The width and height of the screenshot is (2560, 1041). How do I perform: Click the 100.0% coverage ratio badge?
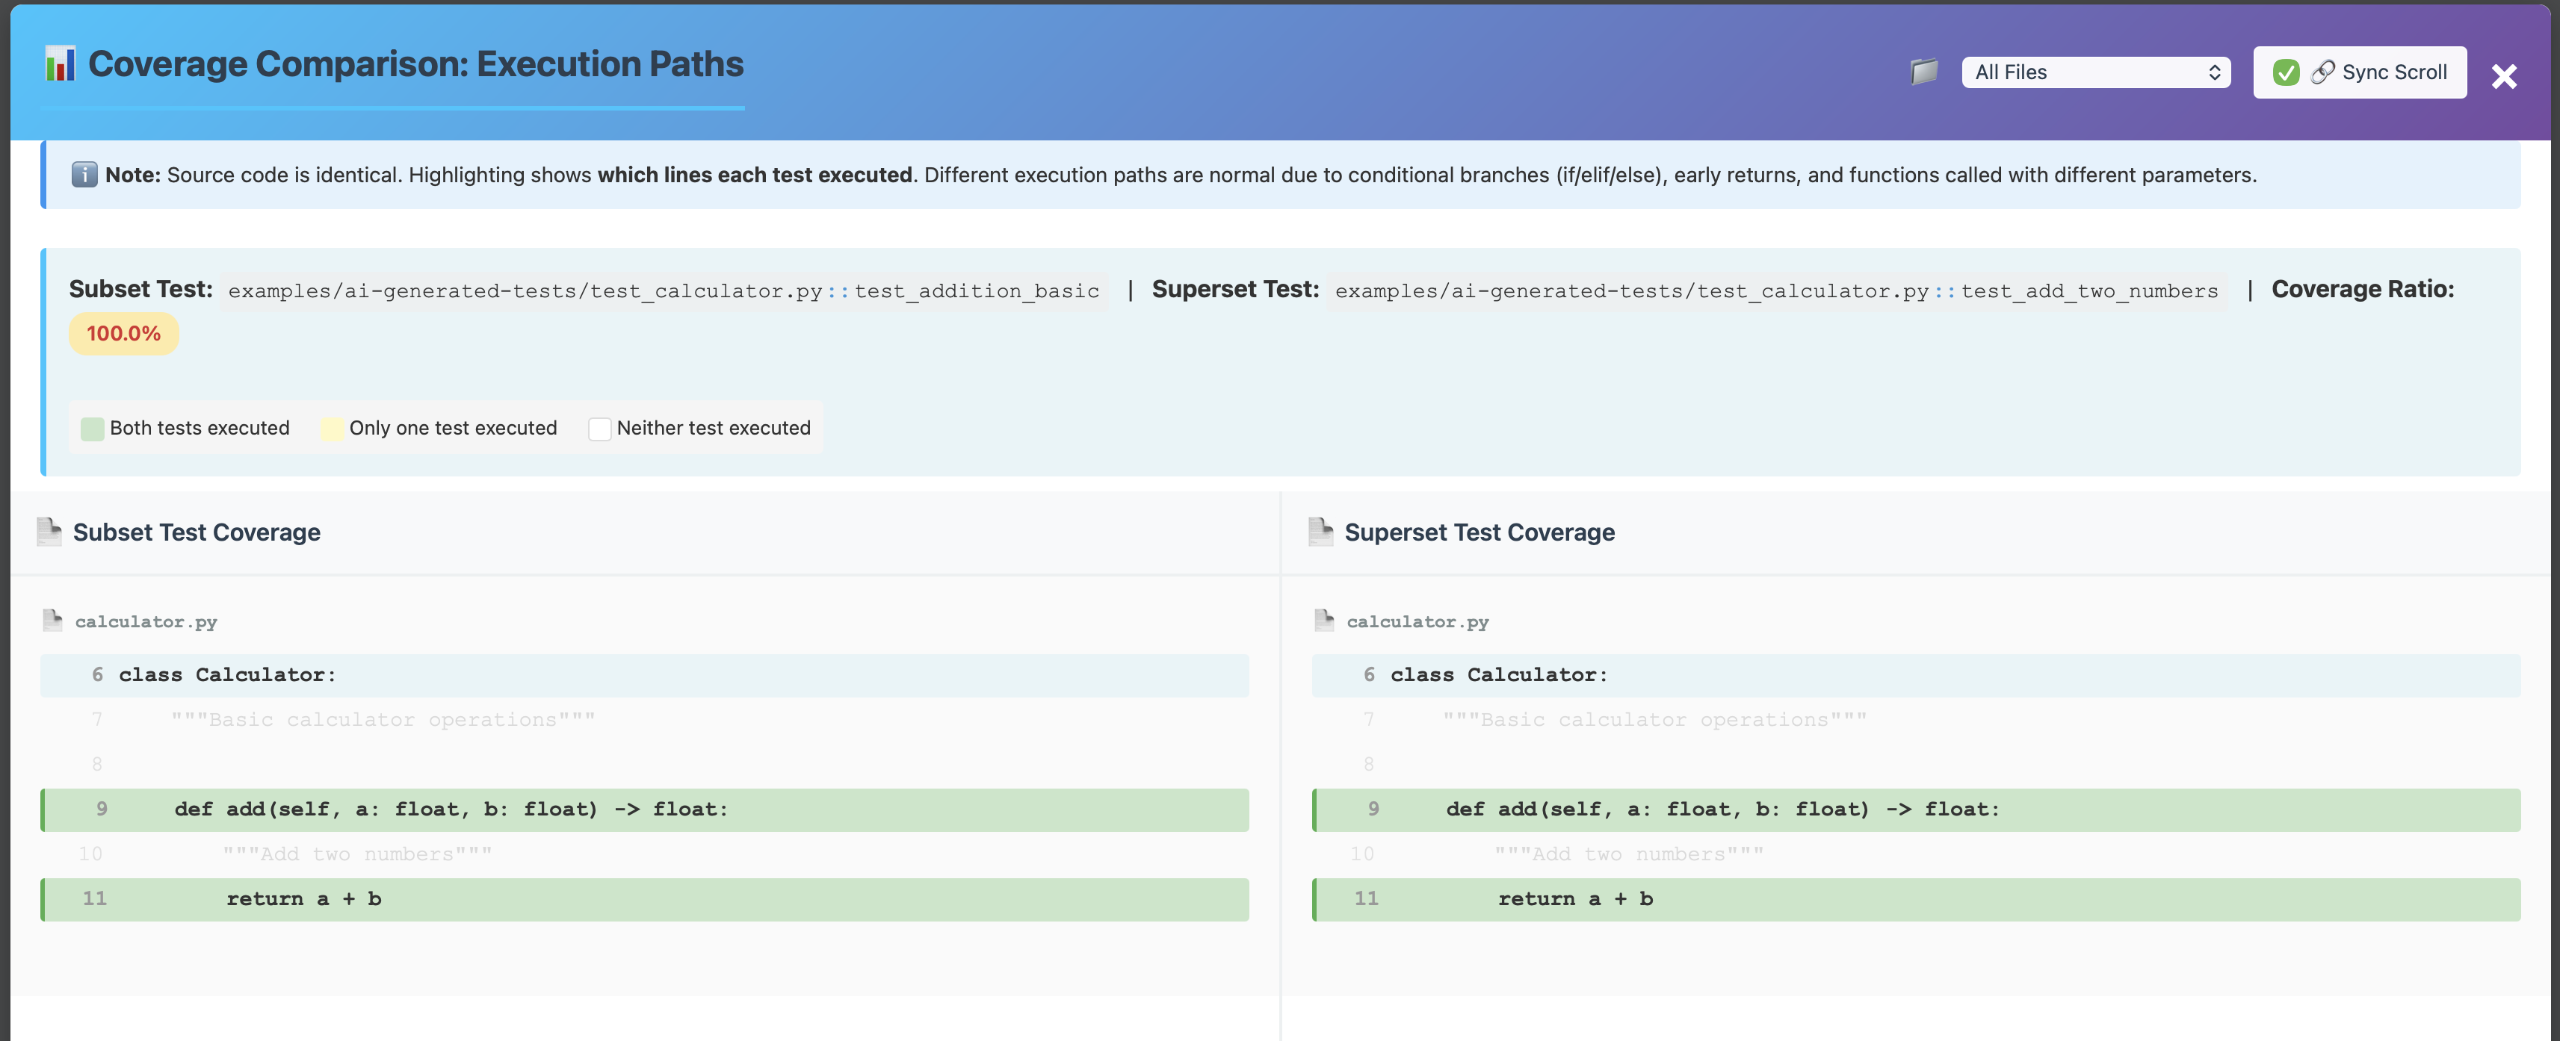123,334
